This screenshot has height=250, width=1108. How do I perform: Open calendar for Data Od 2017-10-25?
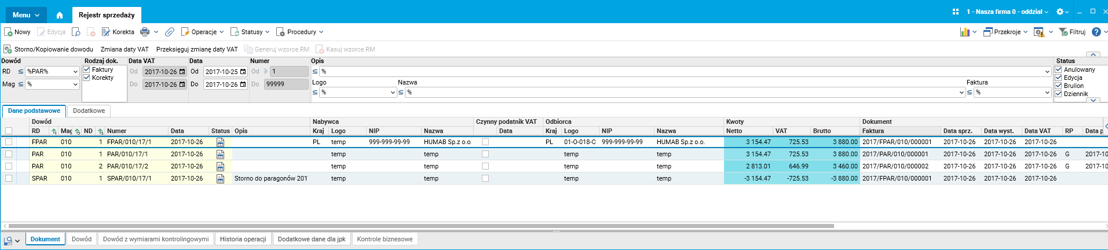(243, 72)
